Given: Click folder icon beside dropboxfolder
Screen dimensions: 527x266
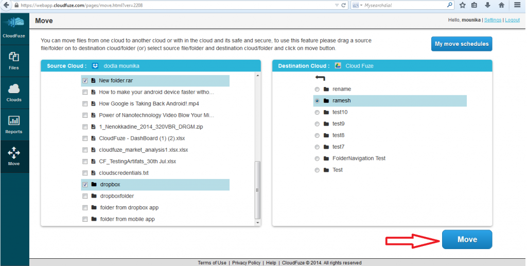Looking at the screenshot, I should point(94,196).
